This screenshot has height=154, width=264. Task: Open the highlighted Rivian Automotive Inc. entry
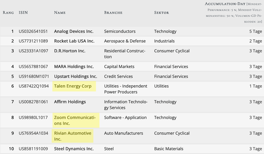click(73, 136)
